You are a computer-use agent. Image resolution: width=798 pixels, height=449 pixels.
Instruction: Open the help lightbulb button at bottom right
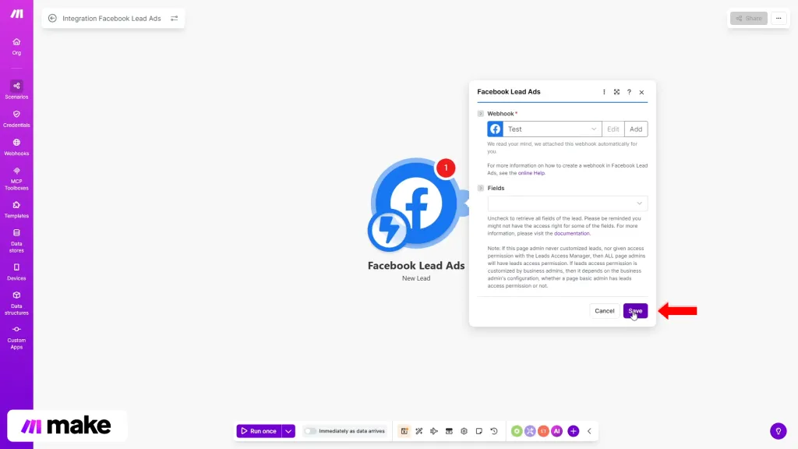(779, 431)
